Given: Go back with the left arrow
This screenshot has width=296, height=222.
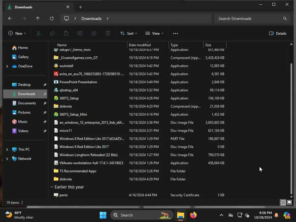Looking at the screenshot, I should [10, 18].
